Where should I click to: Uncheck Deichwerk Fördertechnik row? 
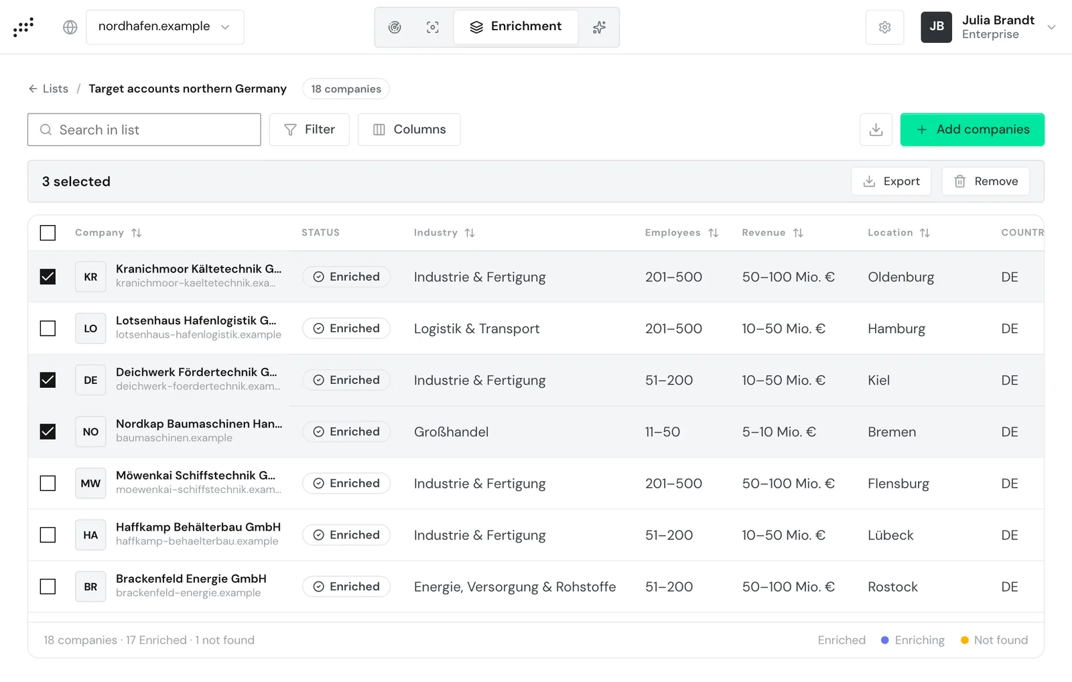[x=48, y=380]
